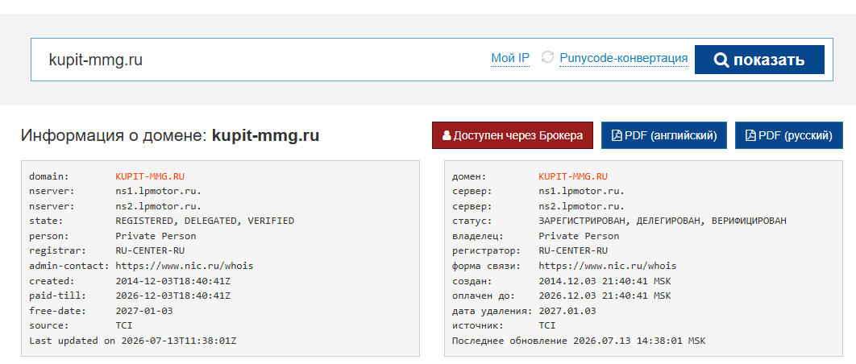856x364 pixels.
Task: Click the PDF file icon for английский
Action: [617, 135]
